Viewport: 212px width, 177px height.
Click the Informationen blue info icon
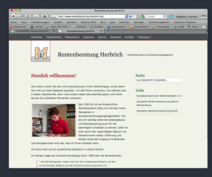[109, 27]
